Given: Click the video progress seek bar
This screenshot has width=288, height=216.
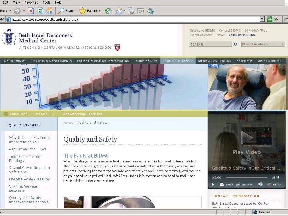Looking at the screenshot, I should point(246,178).
